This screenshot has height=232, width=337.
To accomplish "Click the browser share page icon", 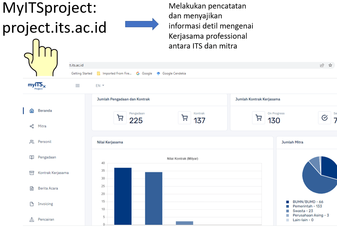I will point(322,65).
